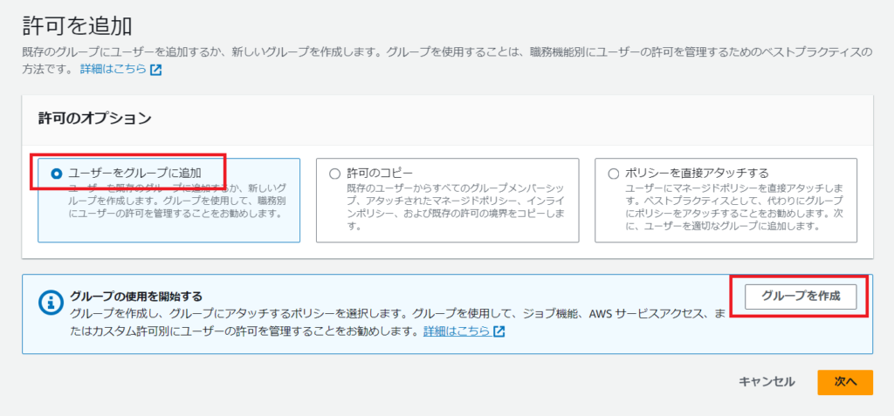Click external-link icon beside the top 詳細はこちら

tap(155, 70)
